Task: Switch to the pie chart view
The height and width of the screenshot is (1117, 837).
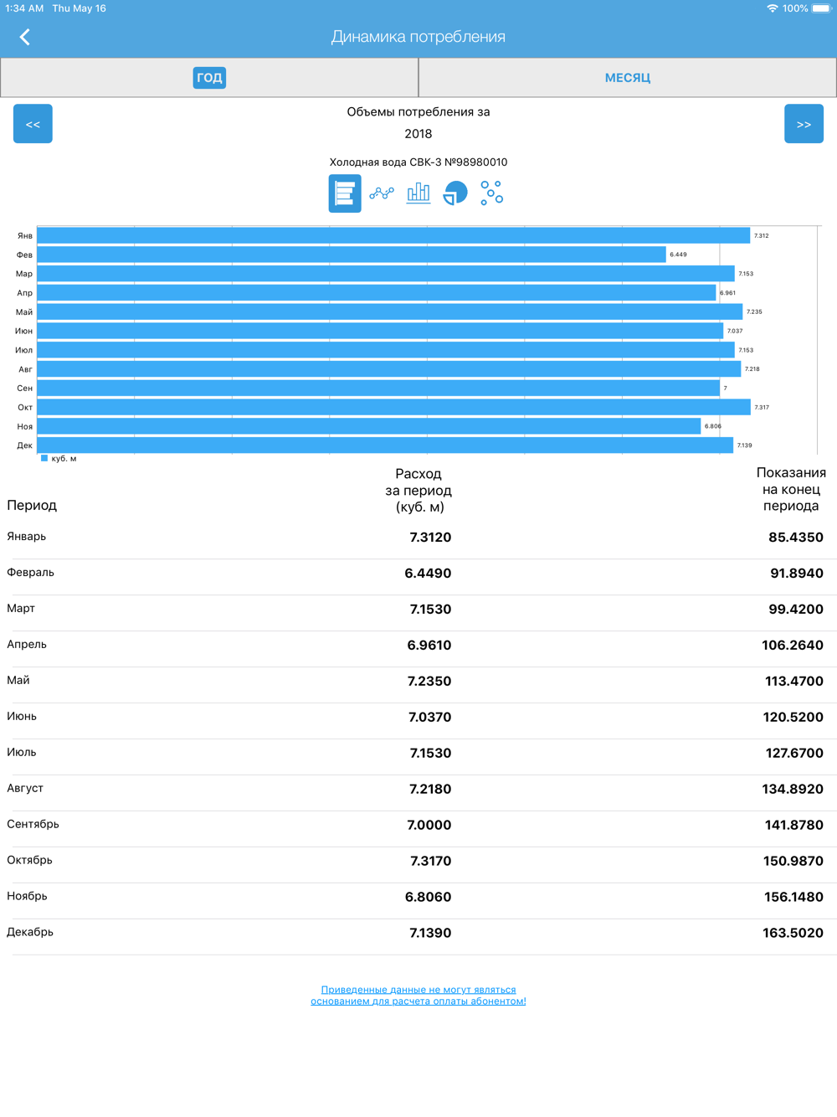Action: coord(455,193)
